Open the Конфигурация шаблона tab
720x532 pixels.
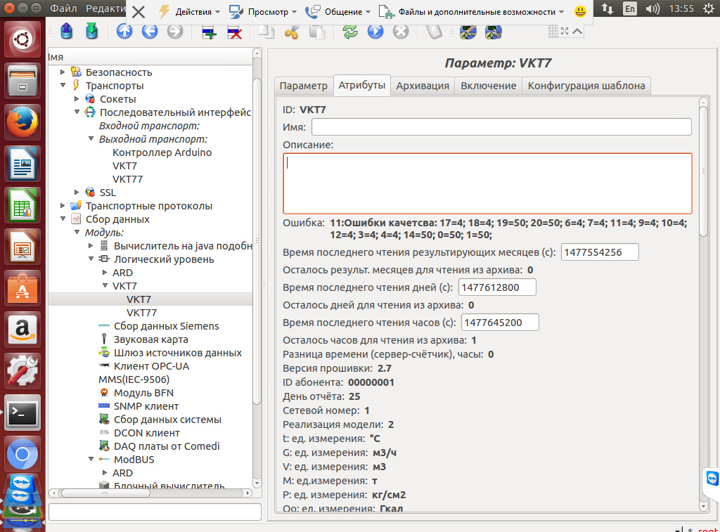pyautogui.click(x=586, y=86)
